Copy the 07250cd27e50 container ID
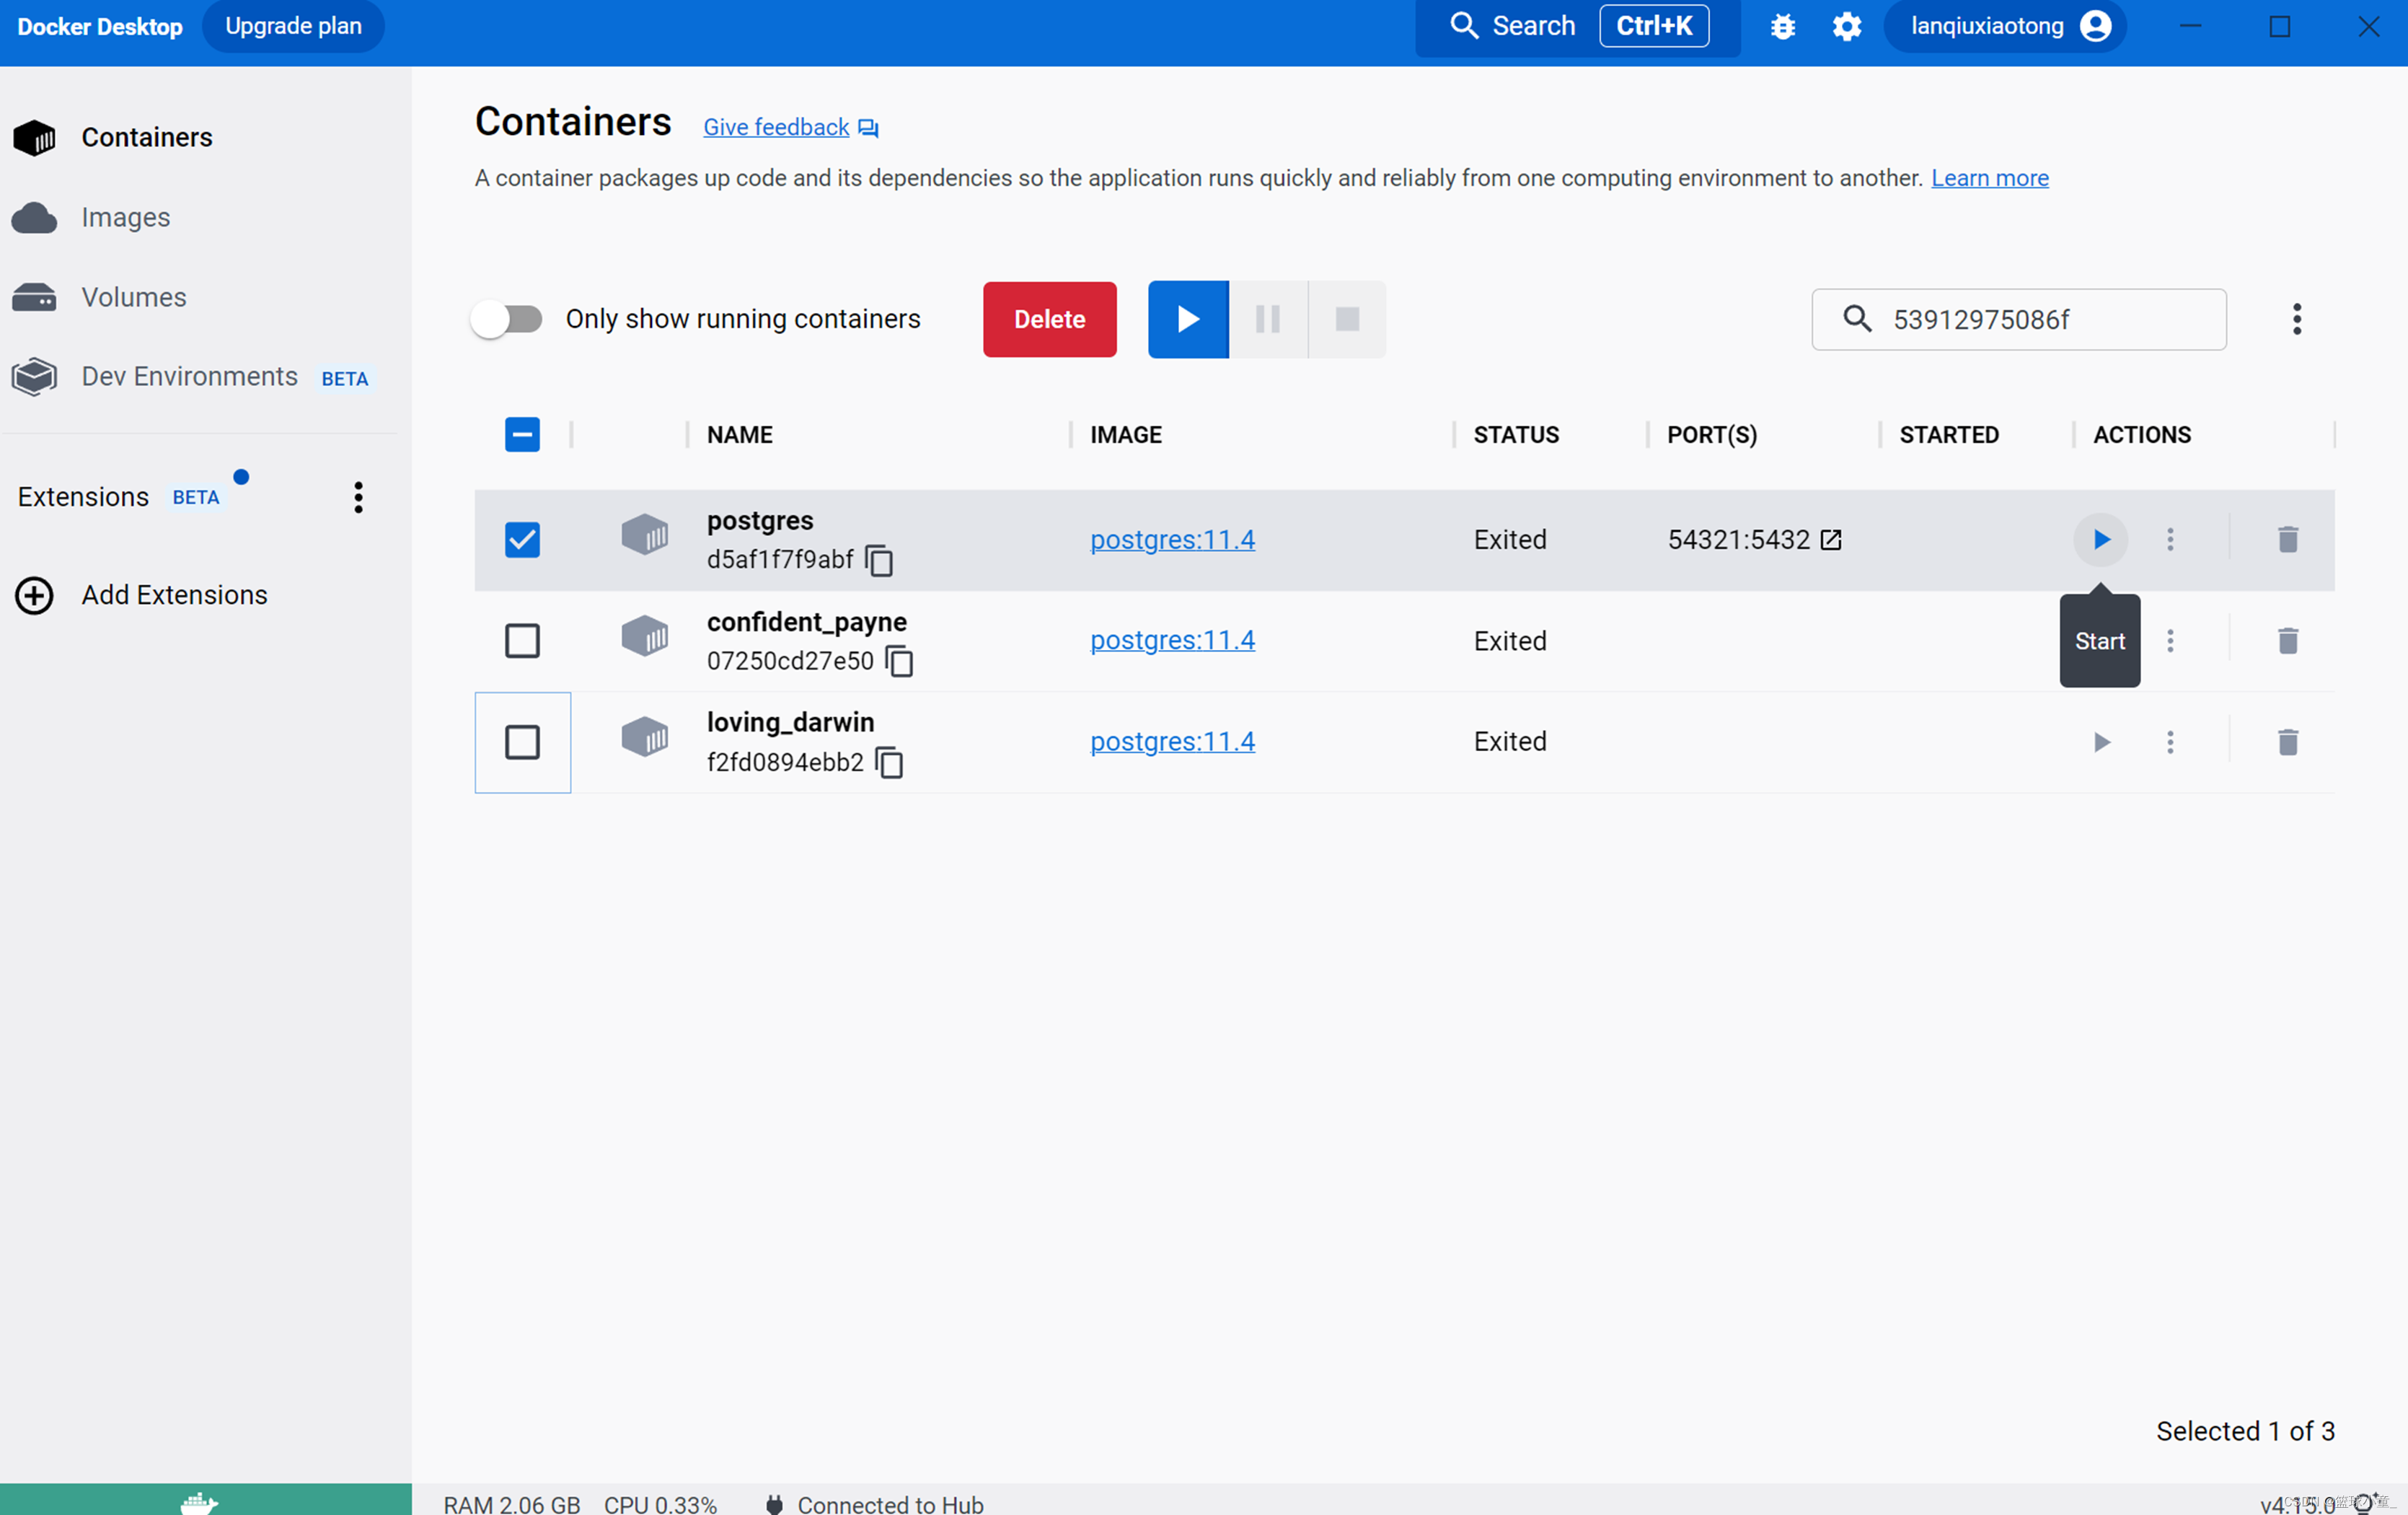 [x=900, y=662]
